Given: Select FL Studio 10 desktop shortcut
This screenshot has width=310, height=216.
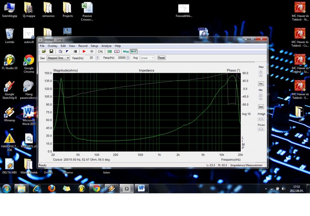Looking at the screenshot, I should coord(9,62).
